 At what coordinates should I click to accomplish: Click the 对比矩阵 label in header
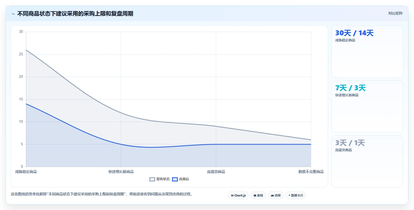pyautogui.click(x=395, y=14)
